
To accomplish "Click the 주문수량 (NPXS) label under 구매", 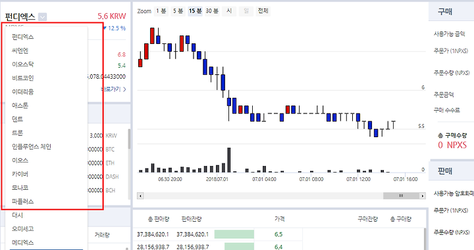I will click(x=452, y=73).
